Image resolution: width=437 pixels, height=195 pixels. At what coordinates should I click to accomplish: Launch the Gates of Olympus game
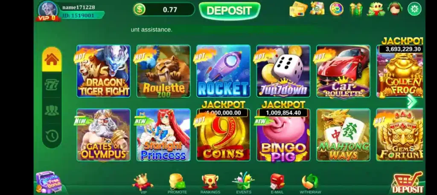click(103, 135)
